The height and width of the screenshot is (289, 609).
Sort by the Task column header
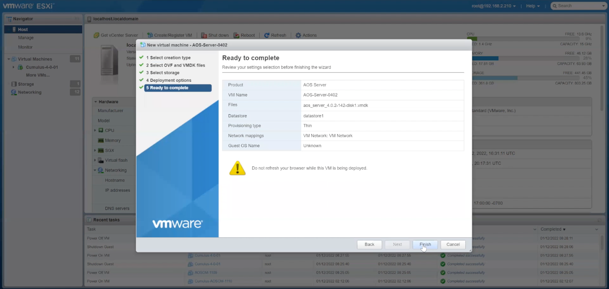pos(91,229)
